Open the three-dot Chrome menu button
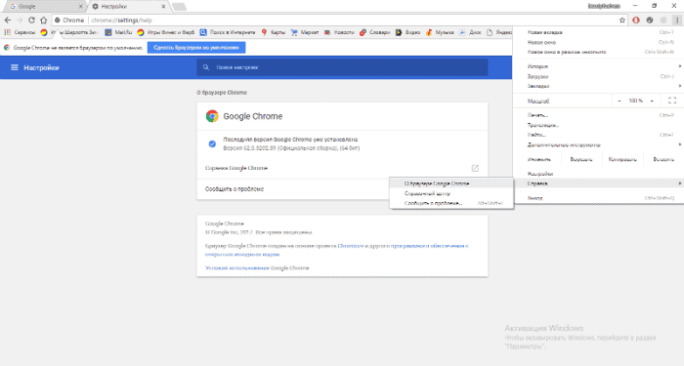 (x=676, y=20)
